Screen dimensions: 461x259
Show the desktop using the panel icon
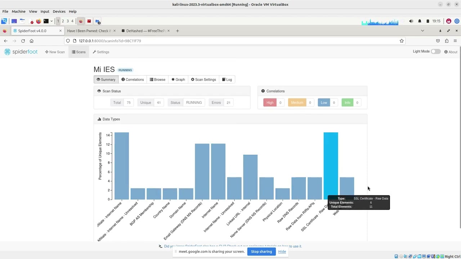click(x=14, y=21)
